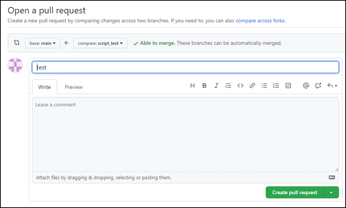Follow the compare across forks link
Viewport: 346px width, 208px height.
pyautogui.click(x=260, y=21)
